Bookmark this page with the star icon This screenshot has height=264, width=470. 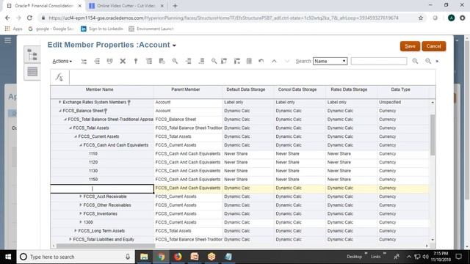[x=421, y=18]
